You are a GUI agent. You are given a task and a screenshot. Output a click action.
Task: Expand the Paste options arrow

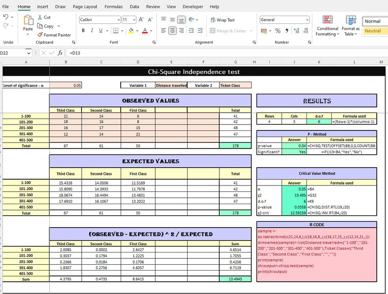pyautogui.click(x=28, y=34)
